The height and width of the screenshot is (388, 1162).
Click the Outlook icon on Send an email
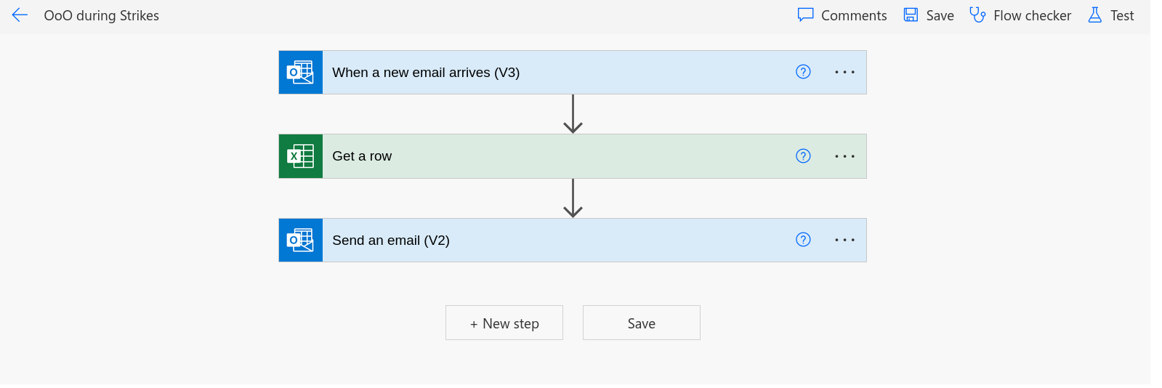pos(301,241)
